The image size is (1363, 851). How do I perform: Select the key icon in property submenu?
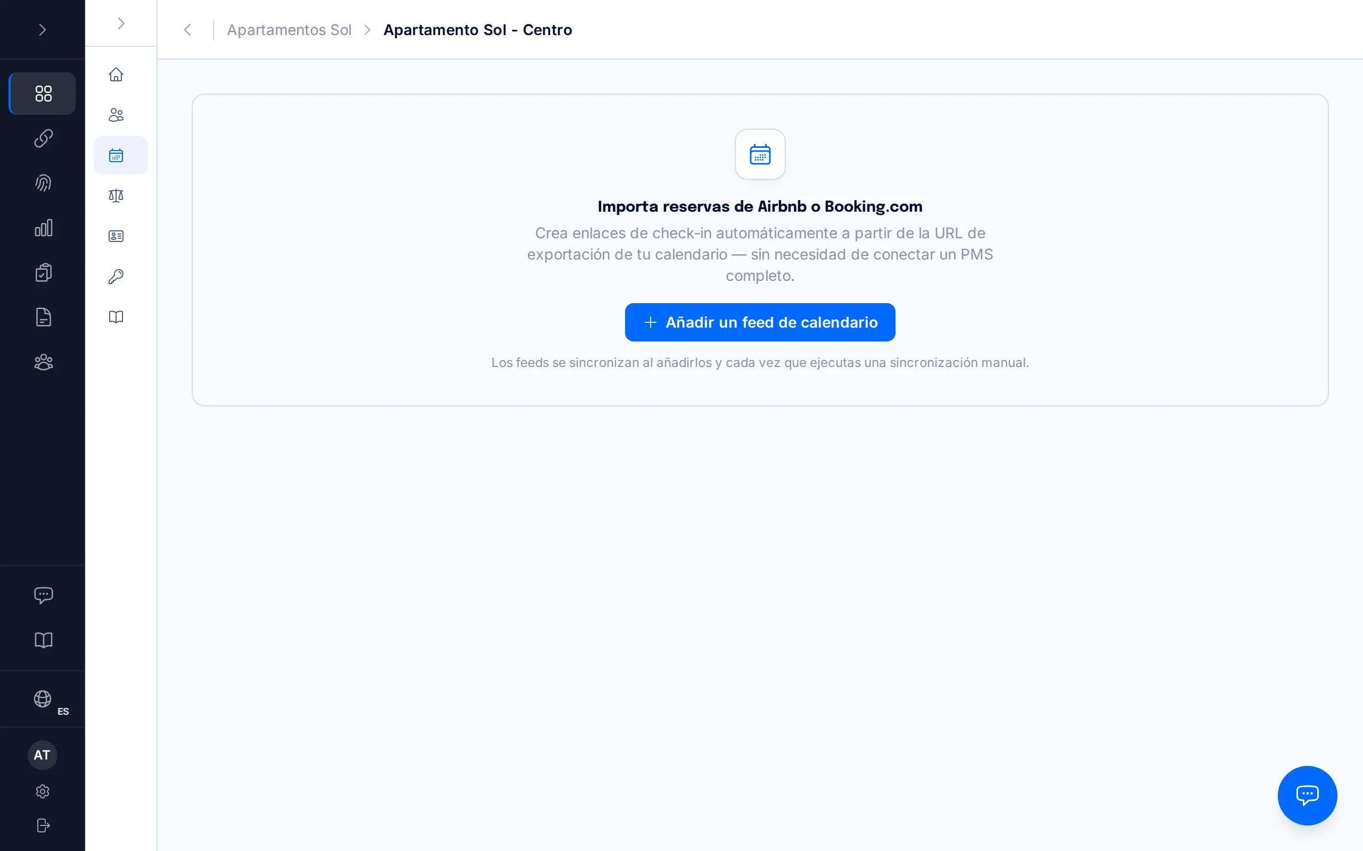click(116, 277)
